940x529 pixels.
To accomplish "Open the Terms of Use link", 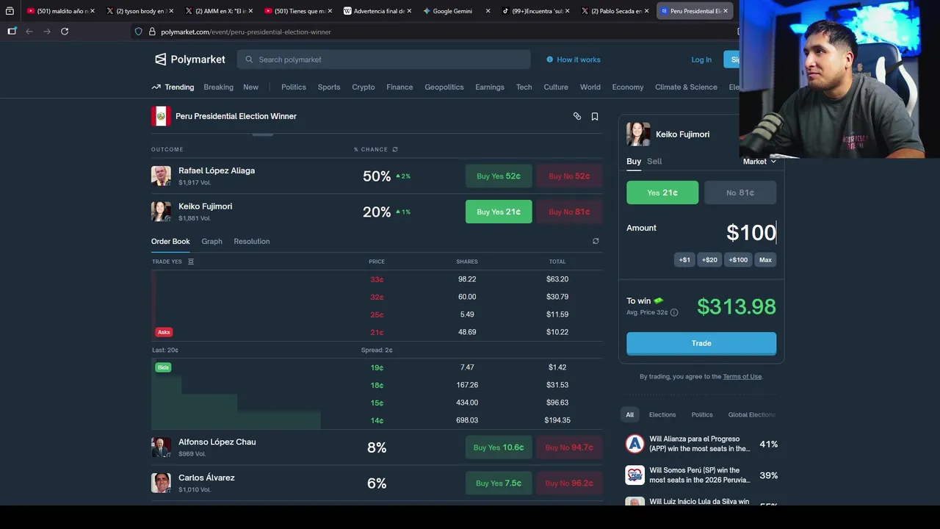I will point(742,376).
